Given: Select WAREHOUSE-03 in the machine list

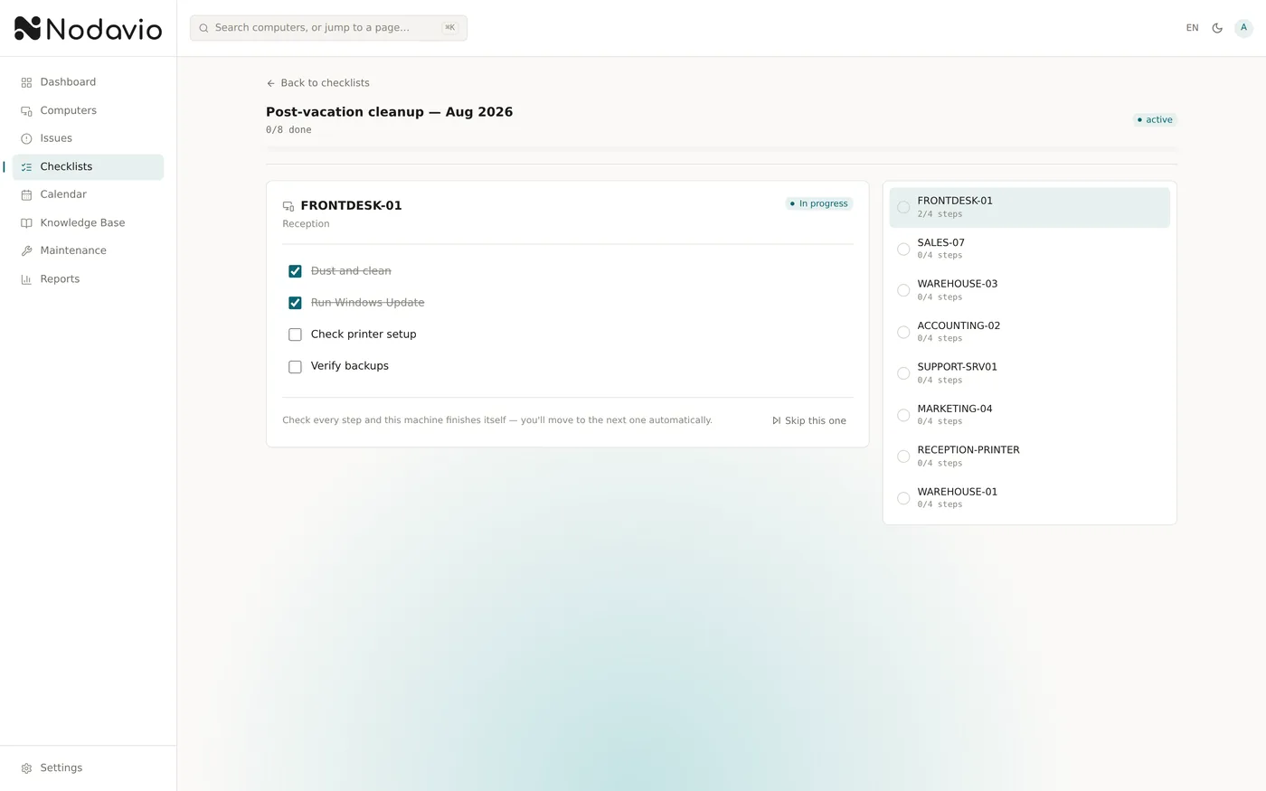Looking at the screenshot, I should click(1030, 290).
